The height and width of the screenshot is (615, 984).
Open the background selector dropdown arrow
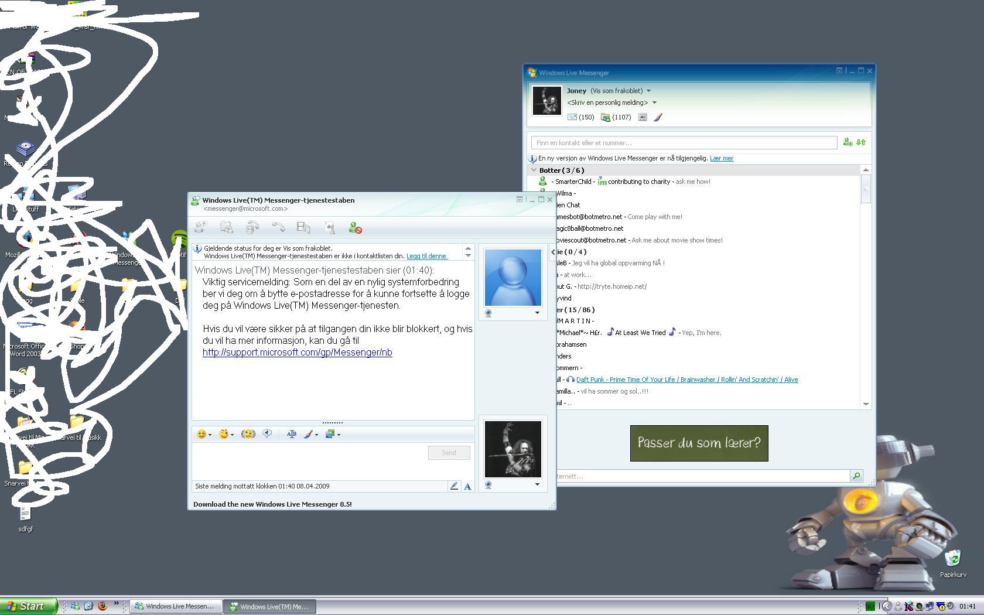[339, 435]
